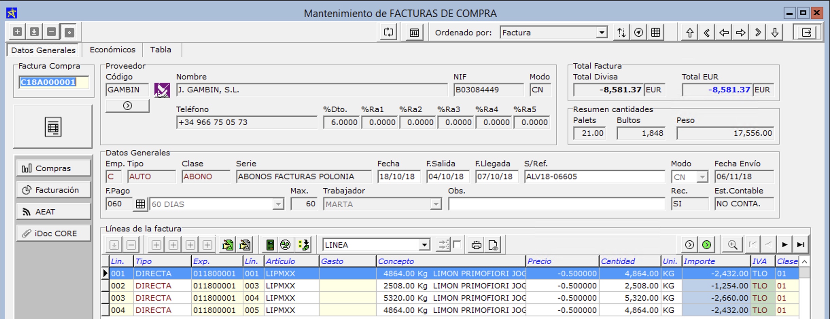The width and height of the screenshot is (830, 319).
Task: Open the payment form lookup grid icon
Action: (x=140, y=204)
